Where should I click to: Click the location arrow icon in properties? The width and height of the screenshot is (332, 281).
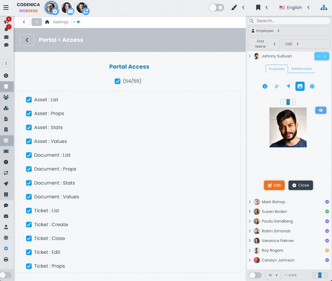[x=288, y=86]
